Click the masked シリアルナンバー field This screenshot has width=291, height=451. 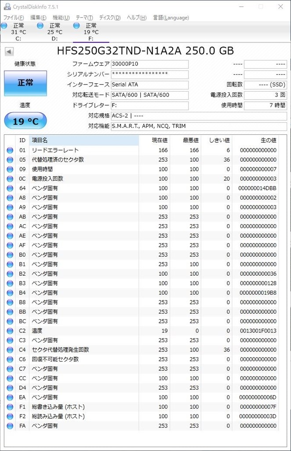(x=149, y=74)
